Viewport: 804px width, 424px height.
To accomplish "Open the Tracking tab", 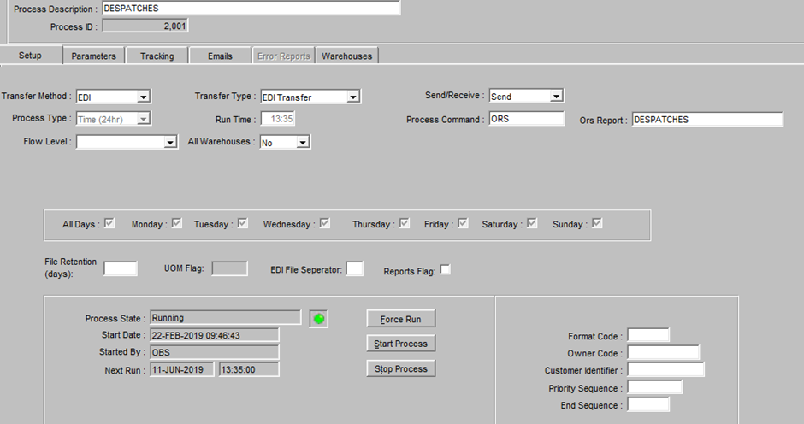I will [x=157, y=56].
